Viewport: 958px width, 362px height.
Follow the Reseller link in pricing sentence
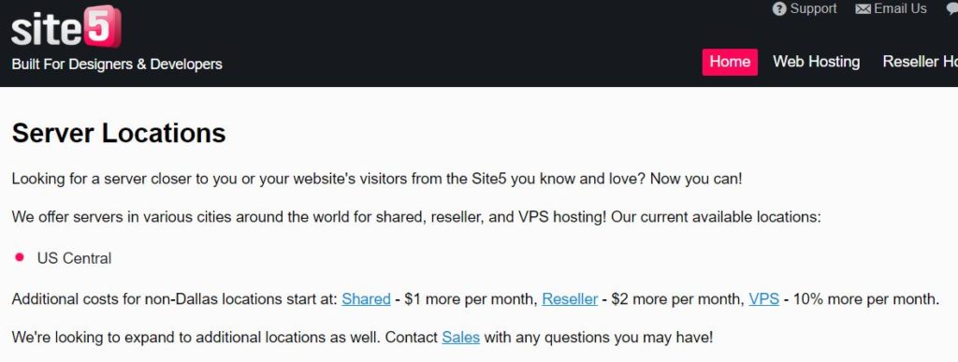click(x=570, y=299)
